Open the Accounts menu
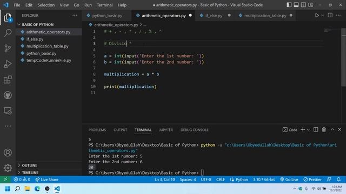Image resolution: width=346 pixels, height=194 pixels. 8,153
